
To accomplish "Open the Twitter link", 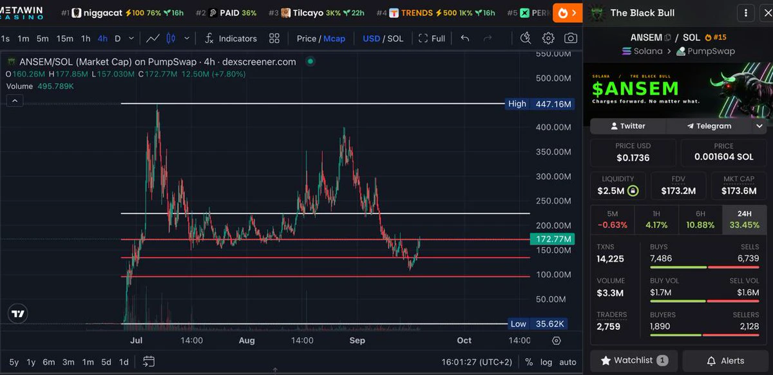I will tap(628, 126).
